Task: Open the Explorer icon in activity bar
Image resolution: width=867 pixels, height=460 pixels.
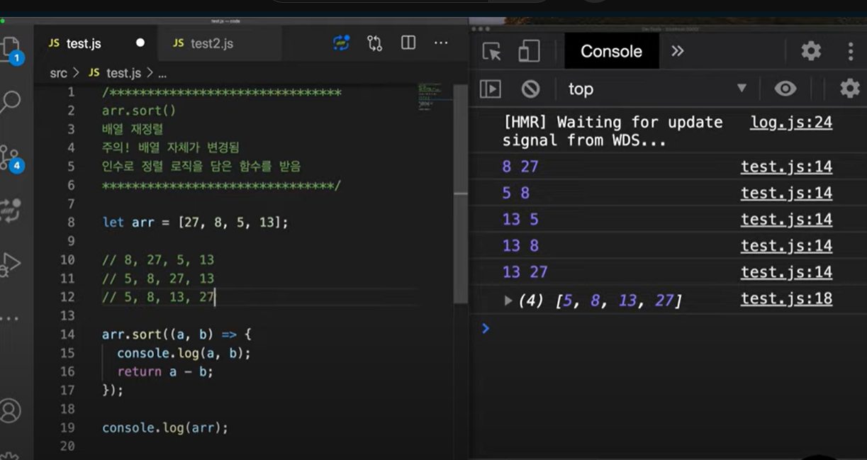Action: pos(10,48)
